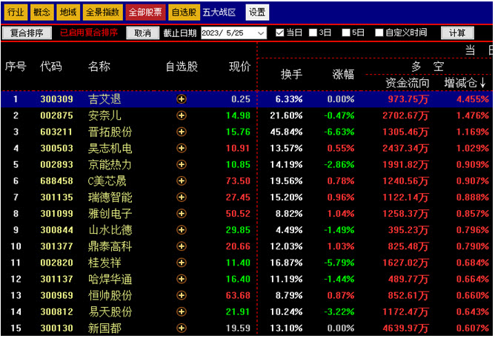This screenshot has height=341, width=495.
Task: Click the 序号 column header
Action: [16, 67]
